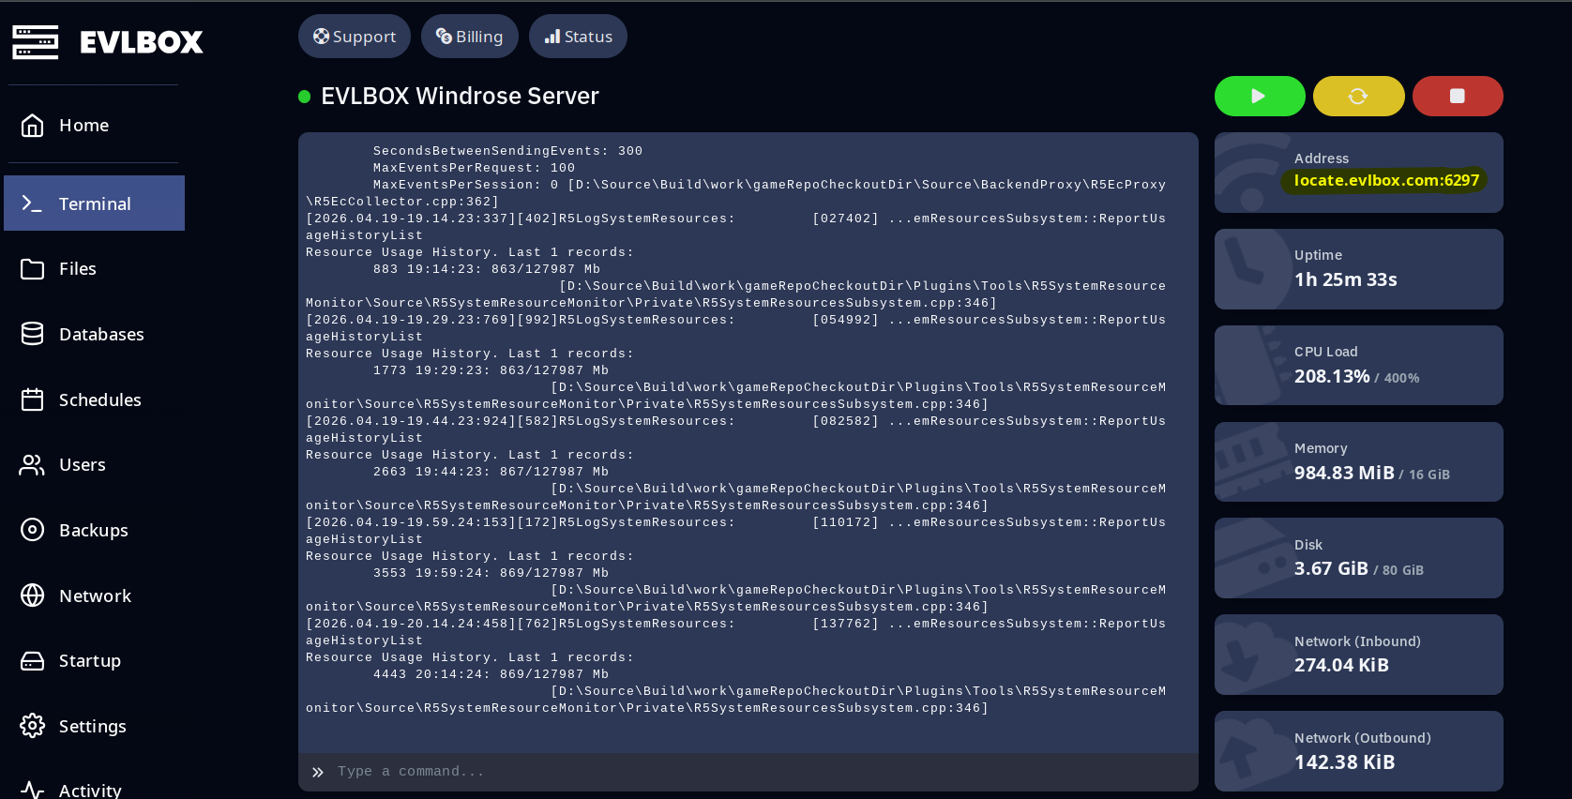Click log line 883 19:14:23: 863/127987 Mb
1572x799 pixels.
pos(486,269)
